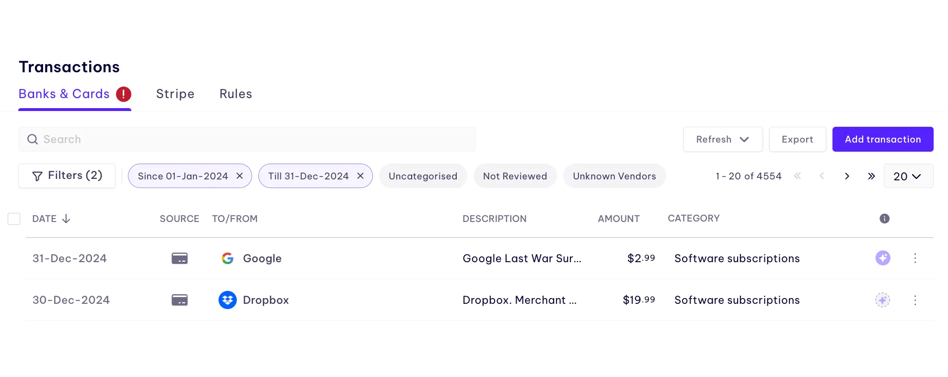Screen dimensions: 948x377
Task: Jump to the last page of transactions
Action: point(871,176)
